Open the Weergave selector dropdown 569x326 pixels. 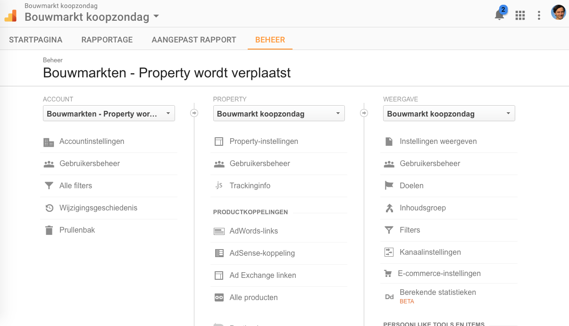tap(449, 114)
